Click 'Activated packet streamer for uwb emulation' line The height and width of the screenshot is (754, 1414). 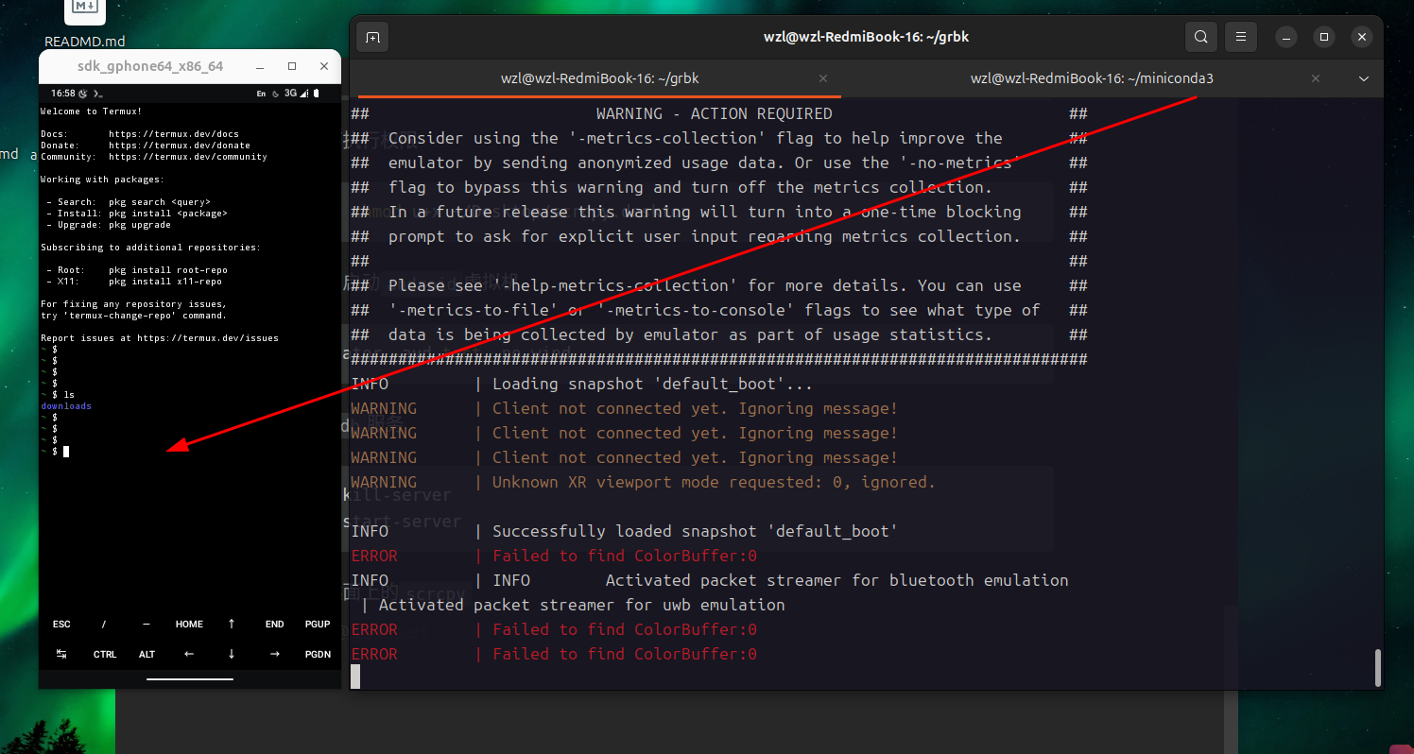(581, 605)
